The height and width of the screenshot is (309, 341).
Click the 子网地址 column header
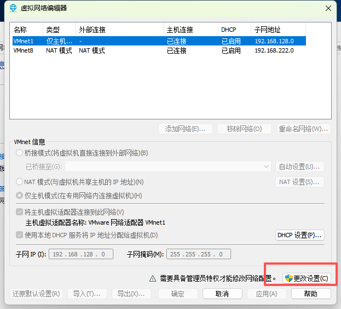(x=279, y=30)
